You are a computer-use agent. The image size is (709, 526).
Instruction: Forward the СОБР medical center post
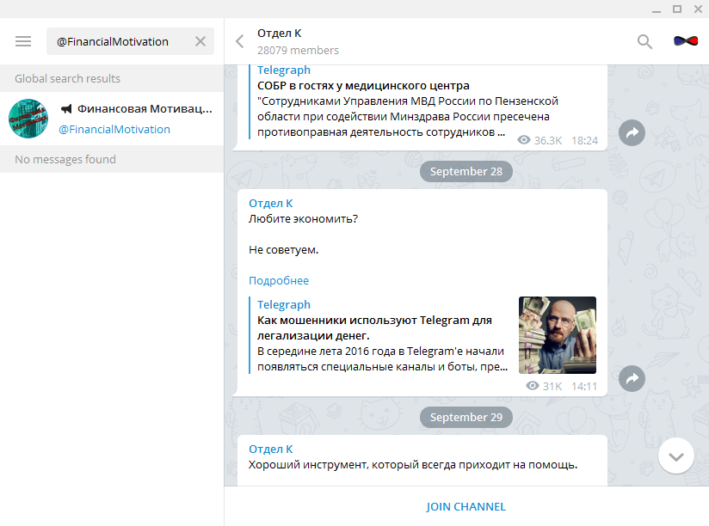[632, 133]
